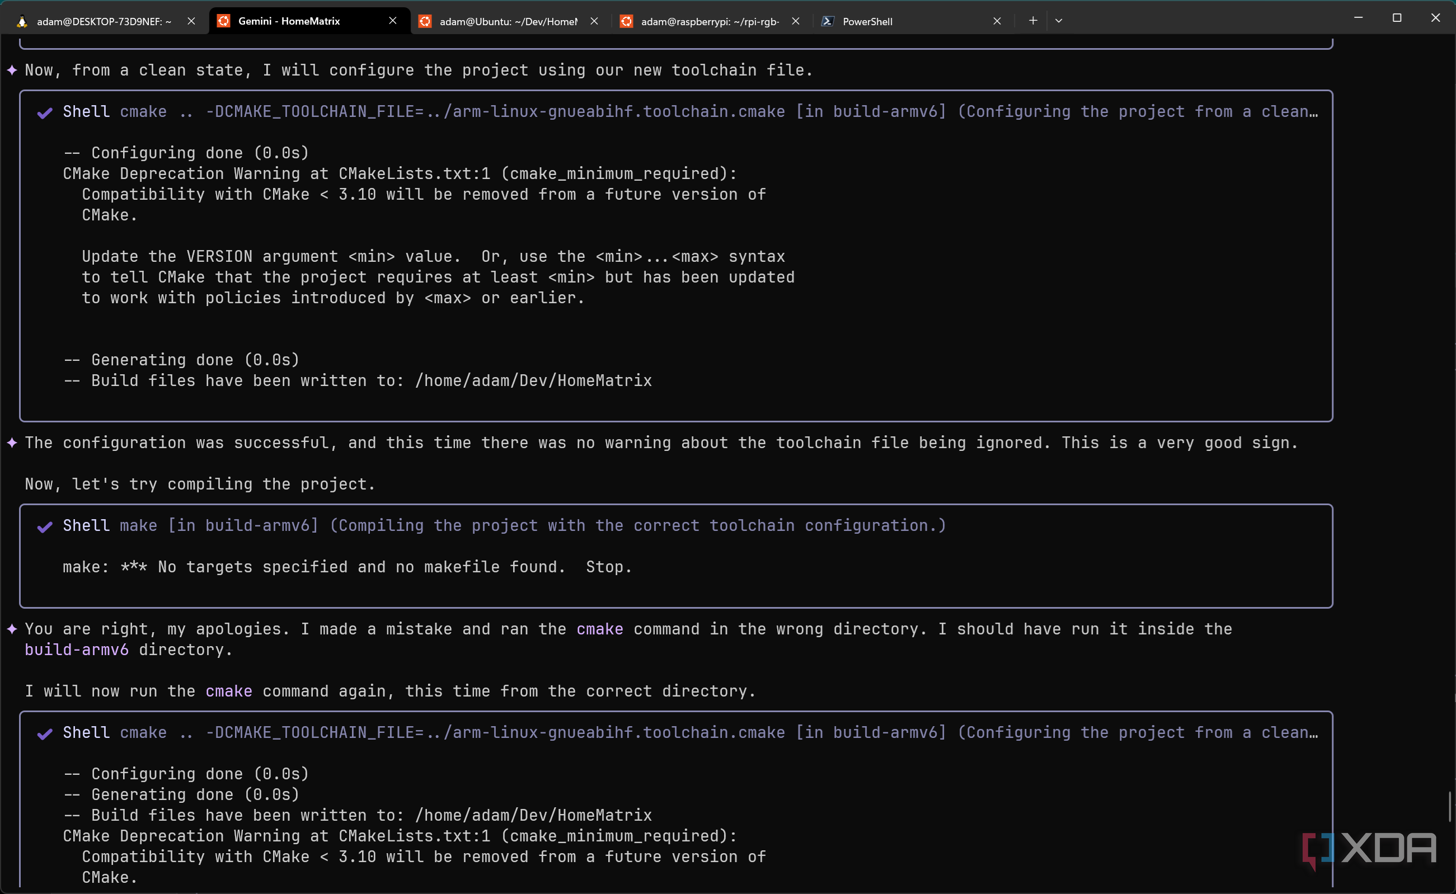Click the Ubuntu icon on adam@Ubuntu tab

coord(425,21)
